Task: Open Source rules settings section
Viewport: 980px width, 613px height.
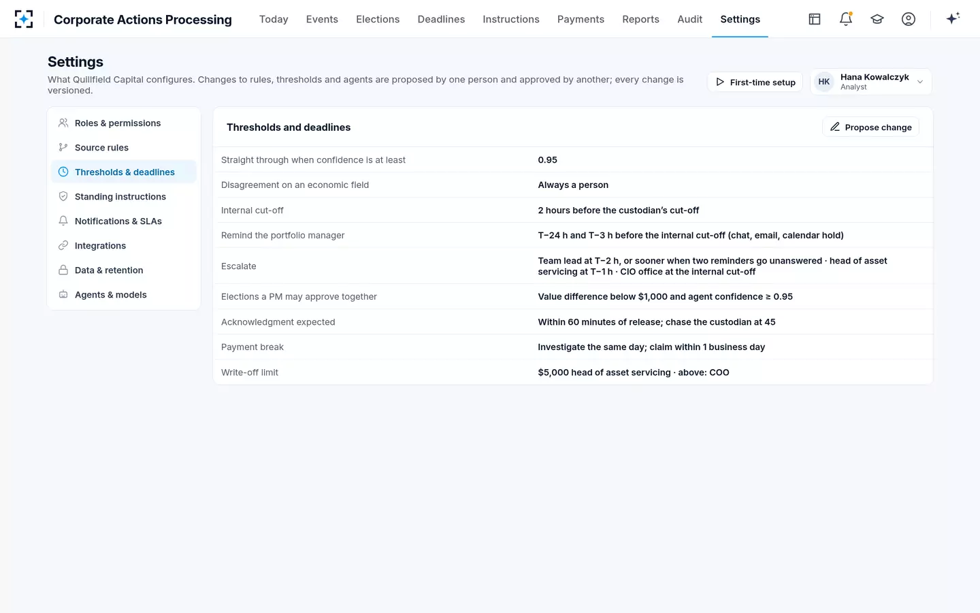Action: coord(124,148)
